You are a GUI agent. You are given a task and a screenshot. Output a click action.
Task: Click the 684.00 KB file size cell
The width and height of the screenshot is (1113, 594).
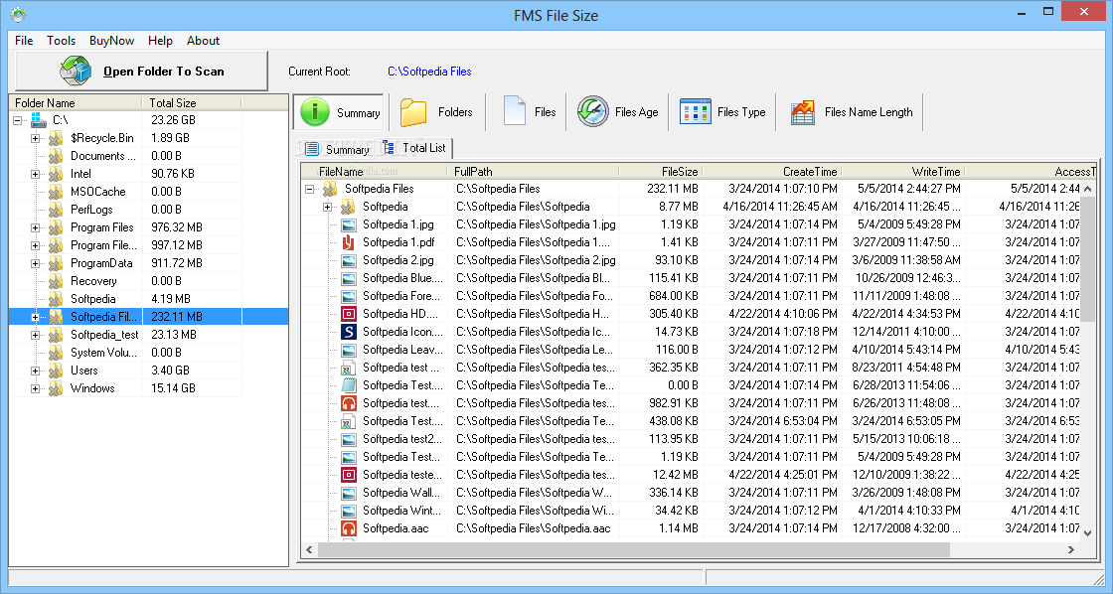674,296
